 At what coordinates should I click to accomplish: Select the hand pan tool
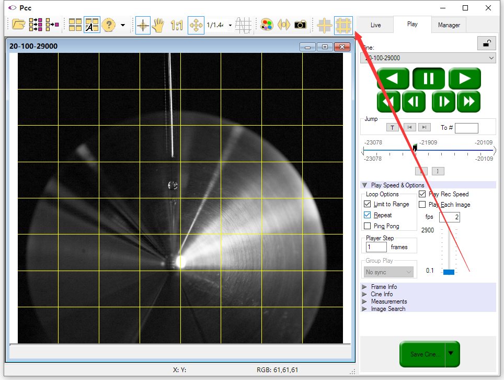point(158,25)
